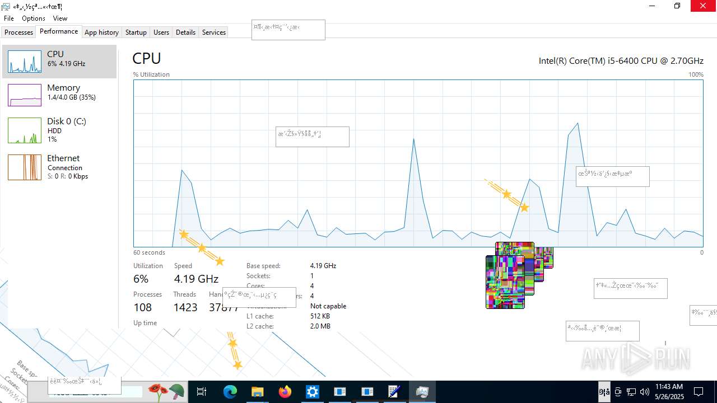Launch Microsoft Edge from the taskbar
The width and height of the screenshot is (717, 403).
230,392
